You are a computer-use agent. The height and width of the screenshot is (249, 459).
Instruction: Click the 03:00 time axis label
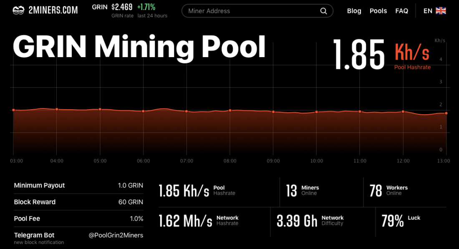[16, 161]
